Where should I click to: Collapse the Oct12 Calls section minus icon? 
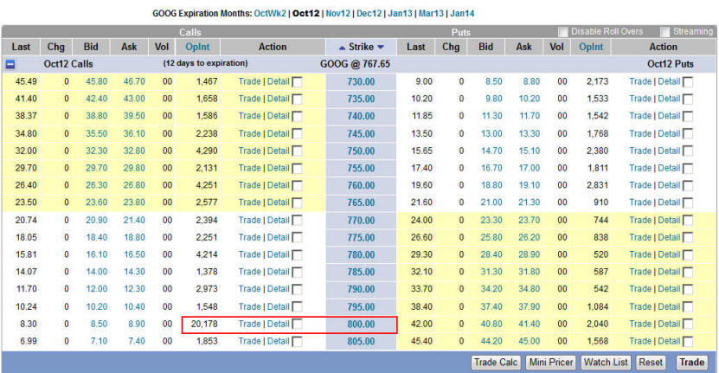point(9,64)
